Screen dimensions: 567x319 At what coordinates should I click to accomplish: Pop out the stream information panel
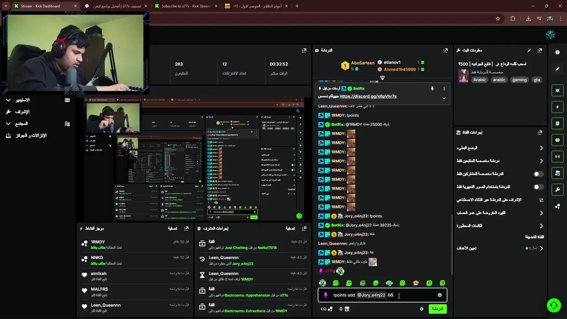click(540, 51)
